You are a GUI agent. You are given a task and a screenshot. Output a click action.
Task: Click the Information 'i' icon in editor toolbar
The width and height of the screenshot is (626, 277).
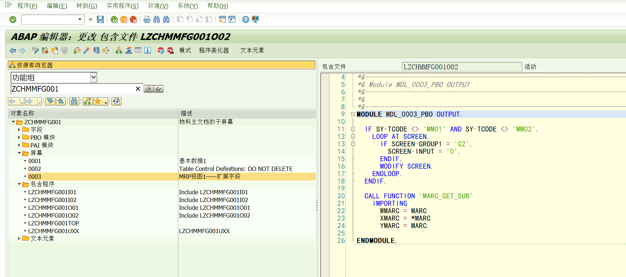pos(148,51)
